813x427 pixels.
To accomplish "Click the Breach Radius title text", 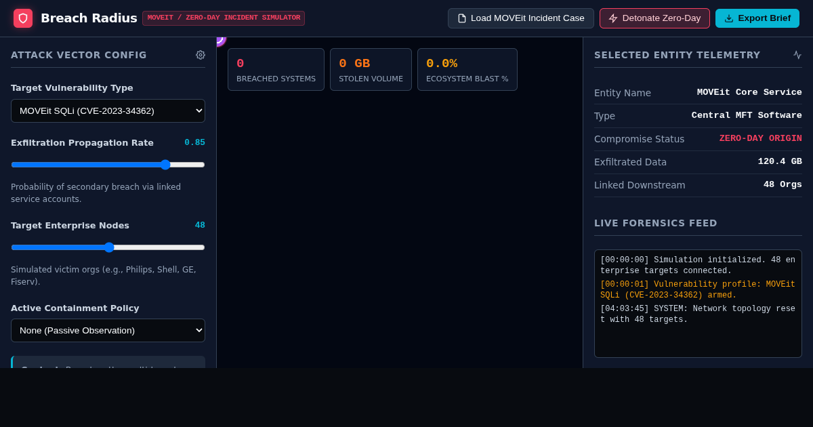I will pyautogui.click(x=89, y=18).
